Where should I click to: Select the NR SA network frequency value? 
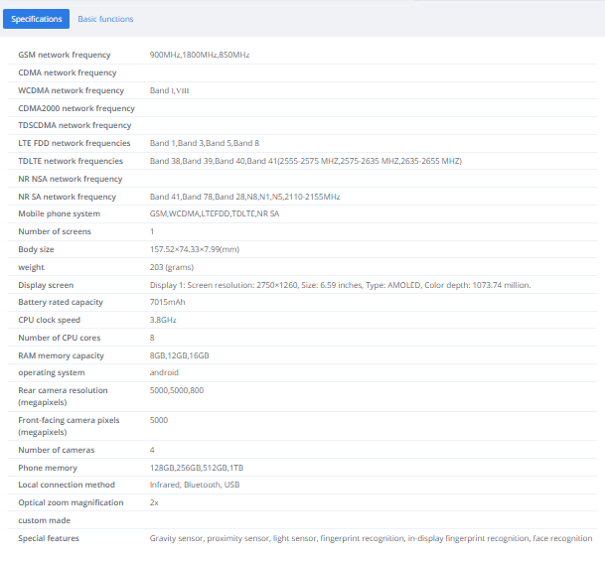coord(244,197)
